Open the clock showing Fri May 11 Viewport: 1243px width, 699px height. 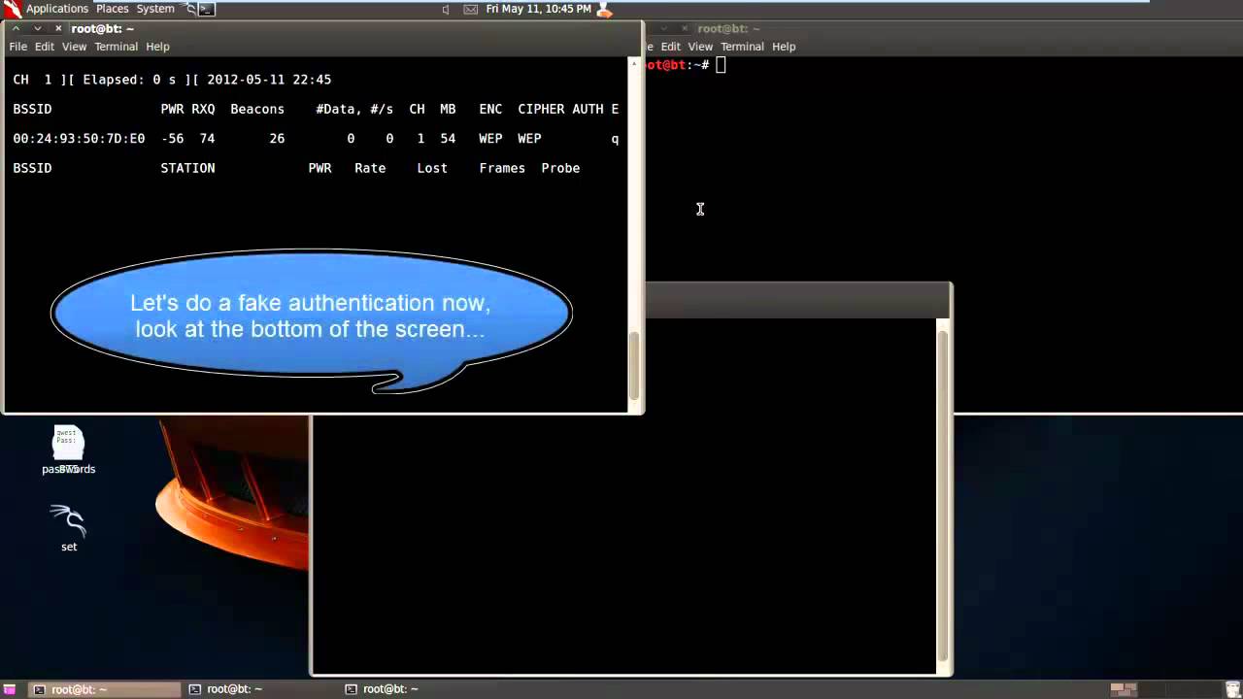(538, 9)
